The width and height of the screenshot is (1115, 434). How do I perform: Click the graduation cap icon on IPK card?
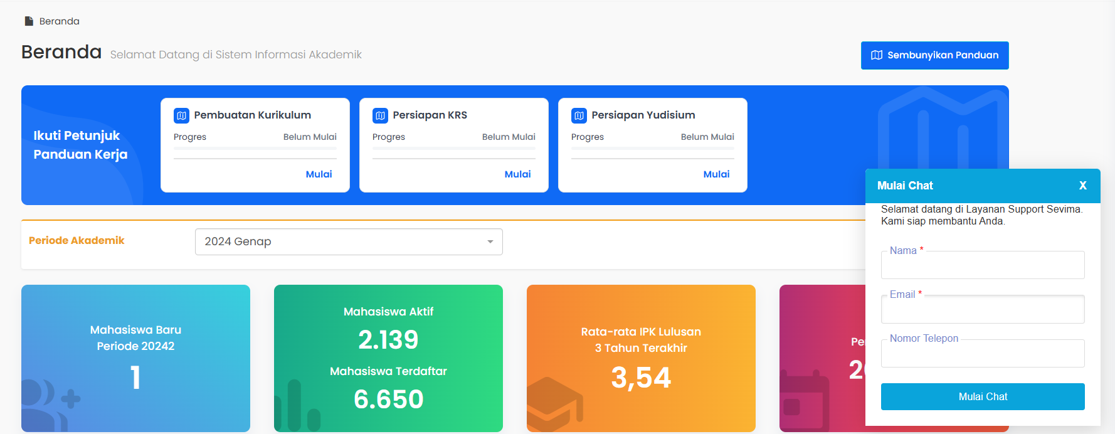(x=554, y=403)
